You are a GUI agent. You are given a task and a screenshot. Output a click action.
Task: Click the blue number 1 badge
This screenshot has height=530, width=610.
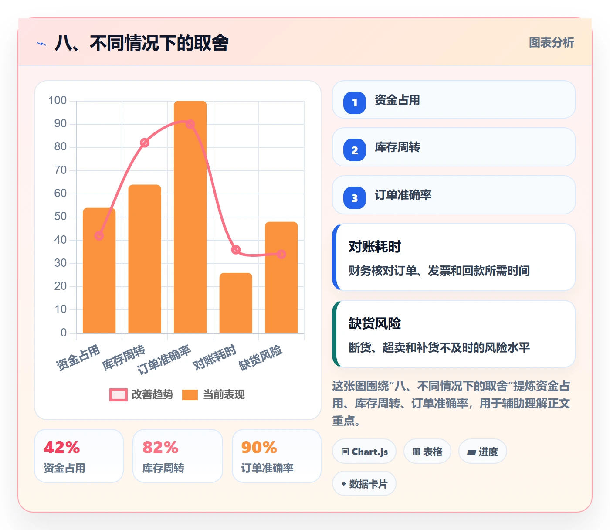(x=355, y=103)
